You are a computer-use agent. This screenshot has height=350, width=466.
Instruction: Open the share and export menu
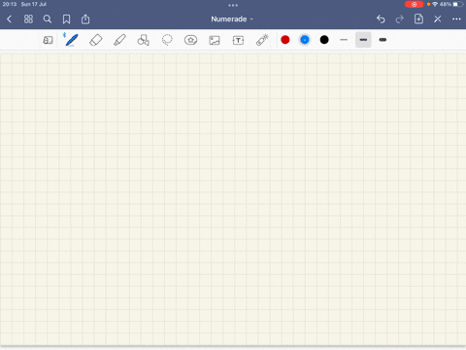(85, 19)
